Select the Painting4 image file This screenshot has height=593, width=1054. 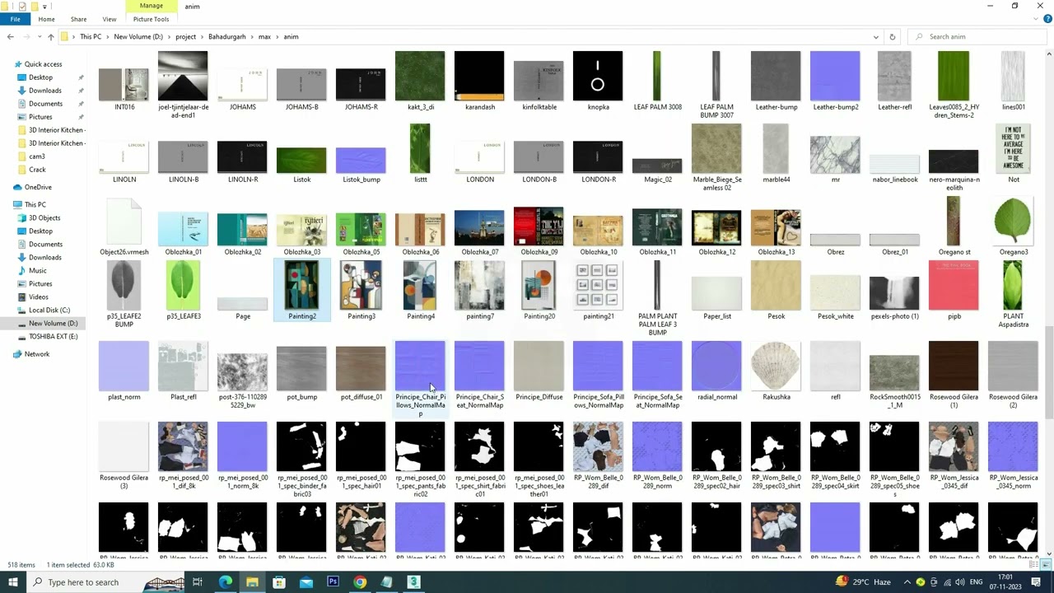click(x=421, y=290)
